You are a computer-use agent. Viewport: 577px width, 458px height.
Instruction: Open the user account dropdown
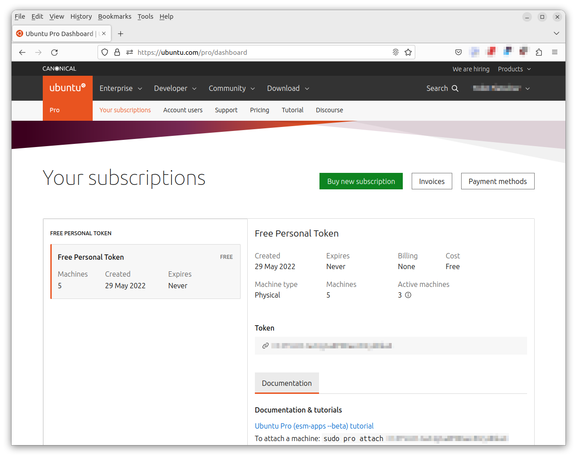501,88
